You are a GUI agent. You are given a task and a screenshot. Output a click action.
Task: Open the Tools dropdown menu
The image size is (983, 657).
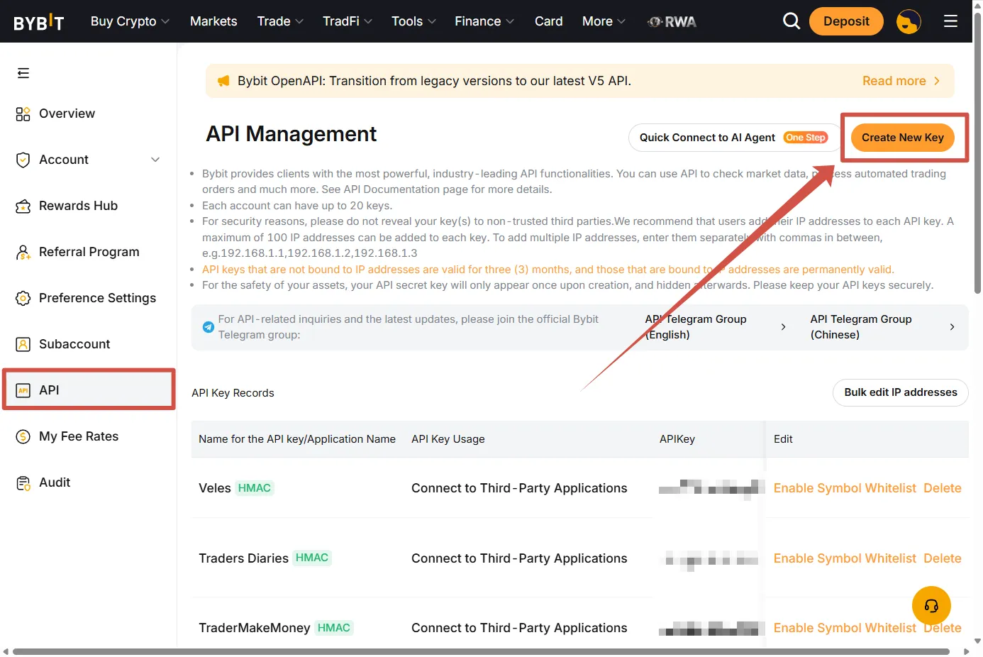click(413, 21)
